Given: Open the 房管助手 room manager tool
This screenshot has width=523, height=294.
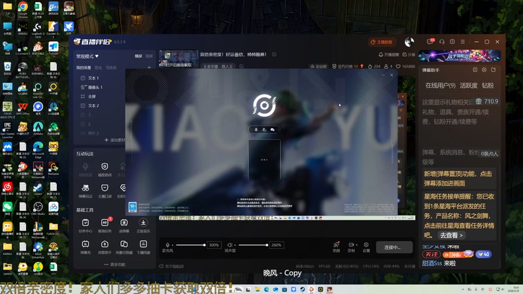Looking at the screenshot, I should pyautogui.click(x=105, y=247).
